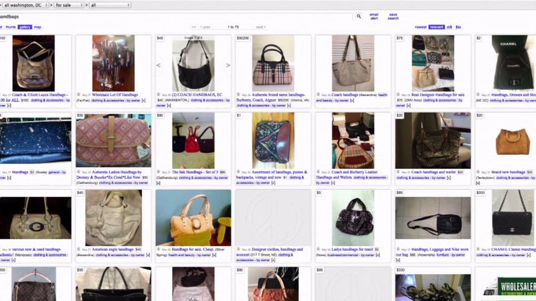The height and width of the screenshot is (301, 536).
Task: Open the beige Coach tote bag photo
Action: click(353, 63)
